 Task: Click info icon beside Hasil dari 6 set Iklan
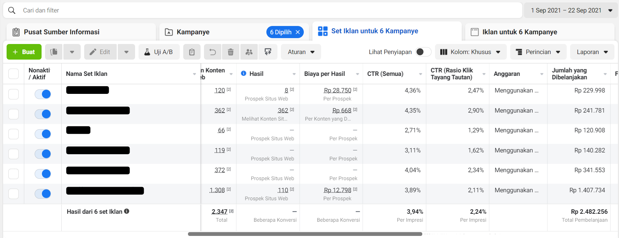127,211
